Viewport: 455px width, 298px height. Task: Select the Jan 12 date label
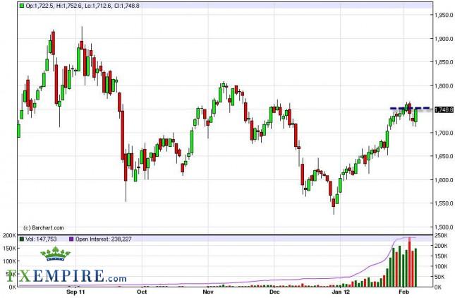341,292
